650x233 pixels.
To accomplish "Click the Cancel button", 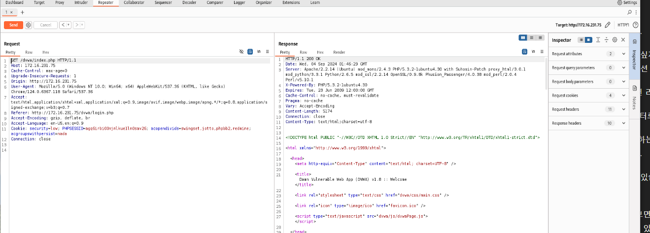I will pyautogui.click(x=45, y=25).
